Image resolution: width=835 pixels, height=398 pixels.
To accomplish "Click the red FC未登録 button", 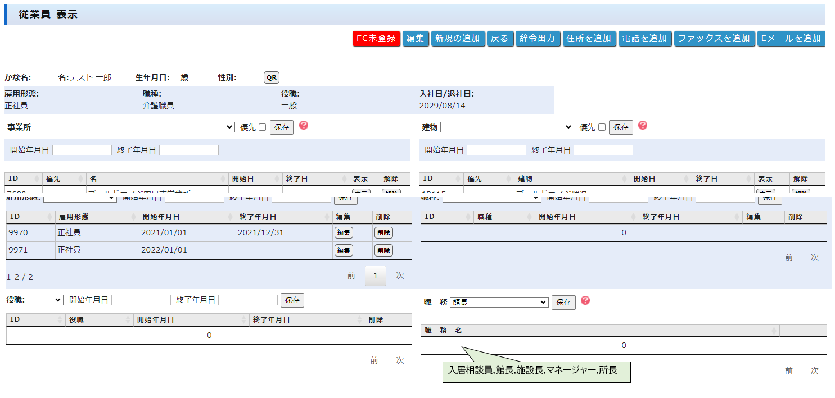I will (x=376, y=38).
